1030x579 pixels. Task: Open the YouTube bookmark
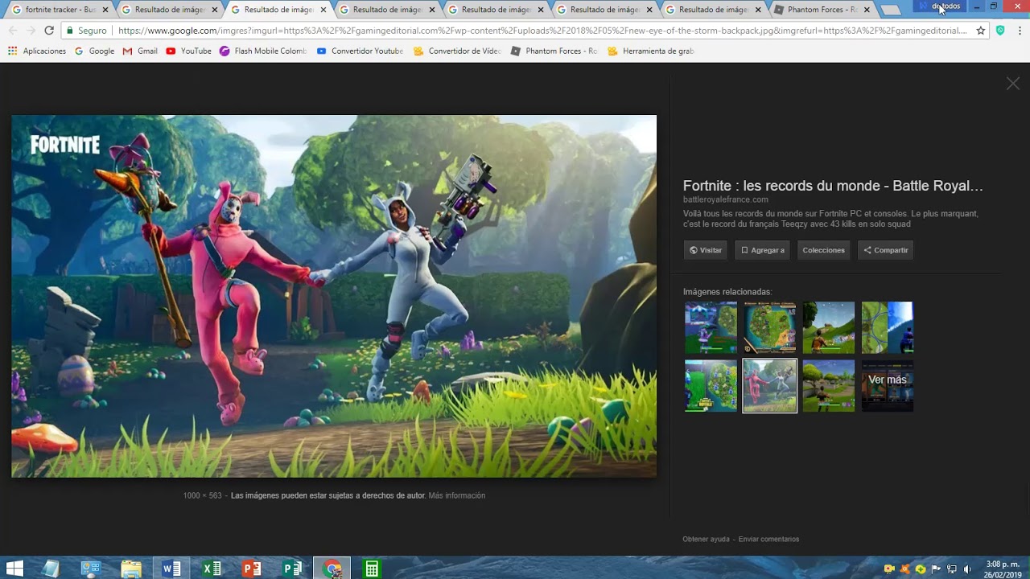click(x=188, y=51)
